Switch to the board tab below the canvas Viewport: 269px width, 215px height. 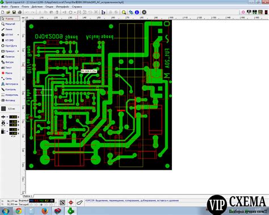coord(28,196)
